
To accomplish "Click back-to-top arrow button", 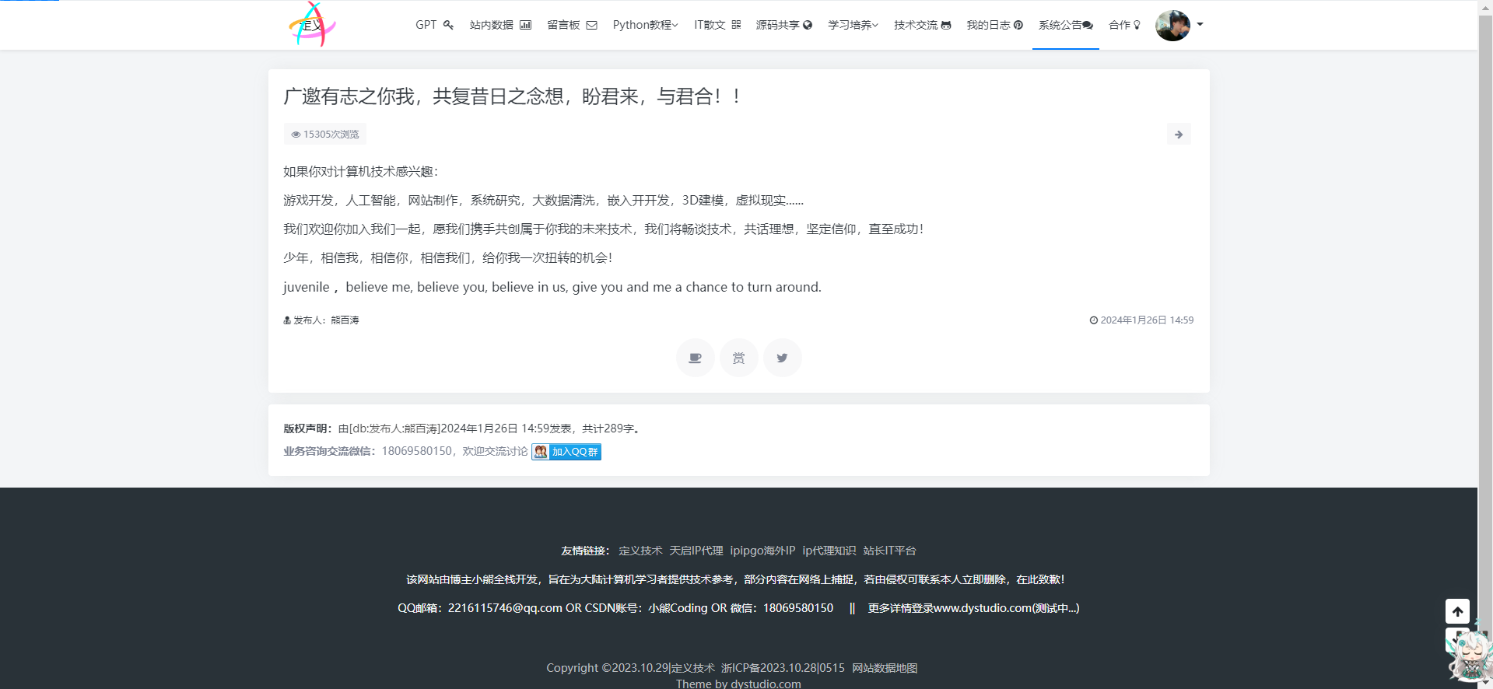I will tap(1457, 611).
